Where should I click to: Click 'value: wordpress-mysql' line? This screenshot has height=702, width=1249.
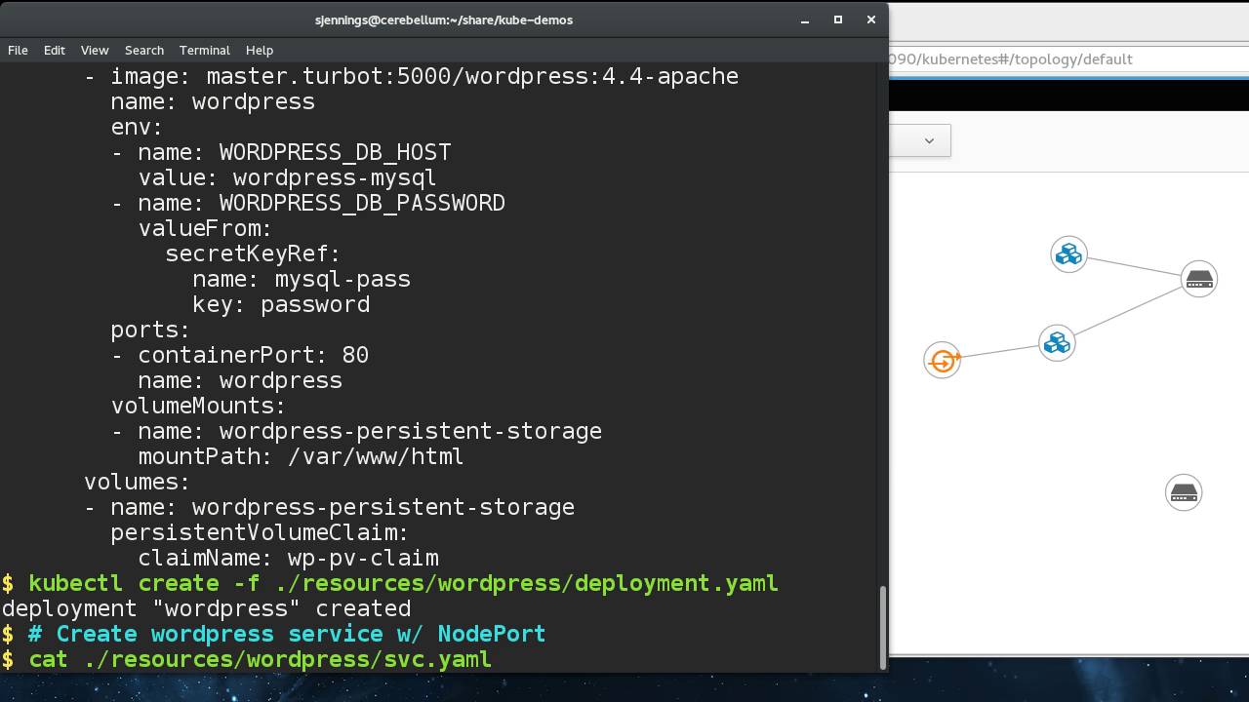pyautogui.click(x=287, y=177)
